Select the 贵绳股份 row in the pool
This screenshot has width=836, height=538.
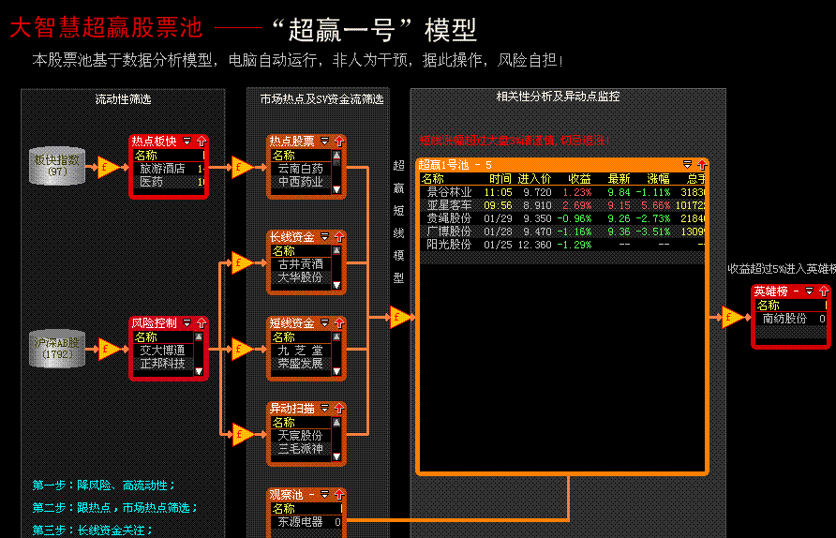(562, 218)
